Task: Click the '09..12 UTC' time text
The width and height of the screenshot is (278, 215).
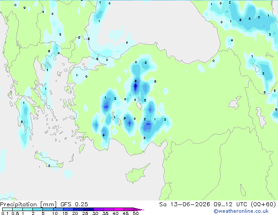Action: pyautogui.click(x=230, y=204)
